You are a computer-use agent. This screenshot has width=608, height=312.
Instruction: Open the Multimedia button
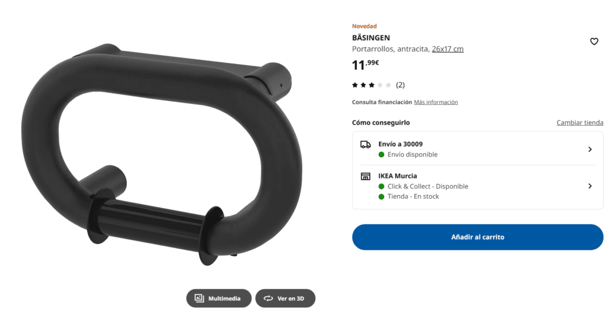click(218, 298)
